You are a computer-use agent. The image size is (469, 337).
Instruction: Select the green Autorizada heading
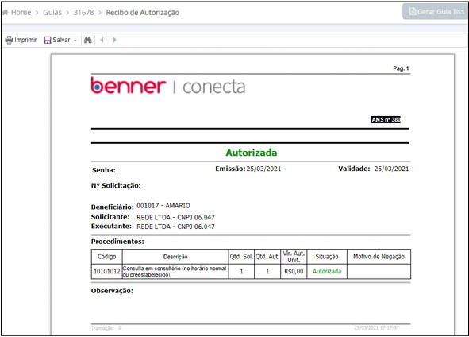coord(252,153)
